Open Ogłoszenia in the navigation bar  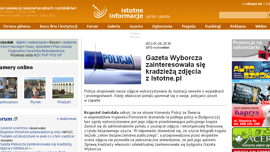[x=162, y=26]
